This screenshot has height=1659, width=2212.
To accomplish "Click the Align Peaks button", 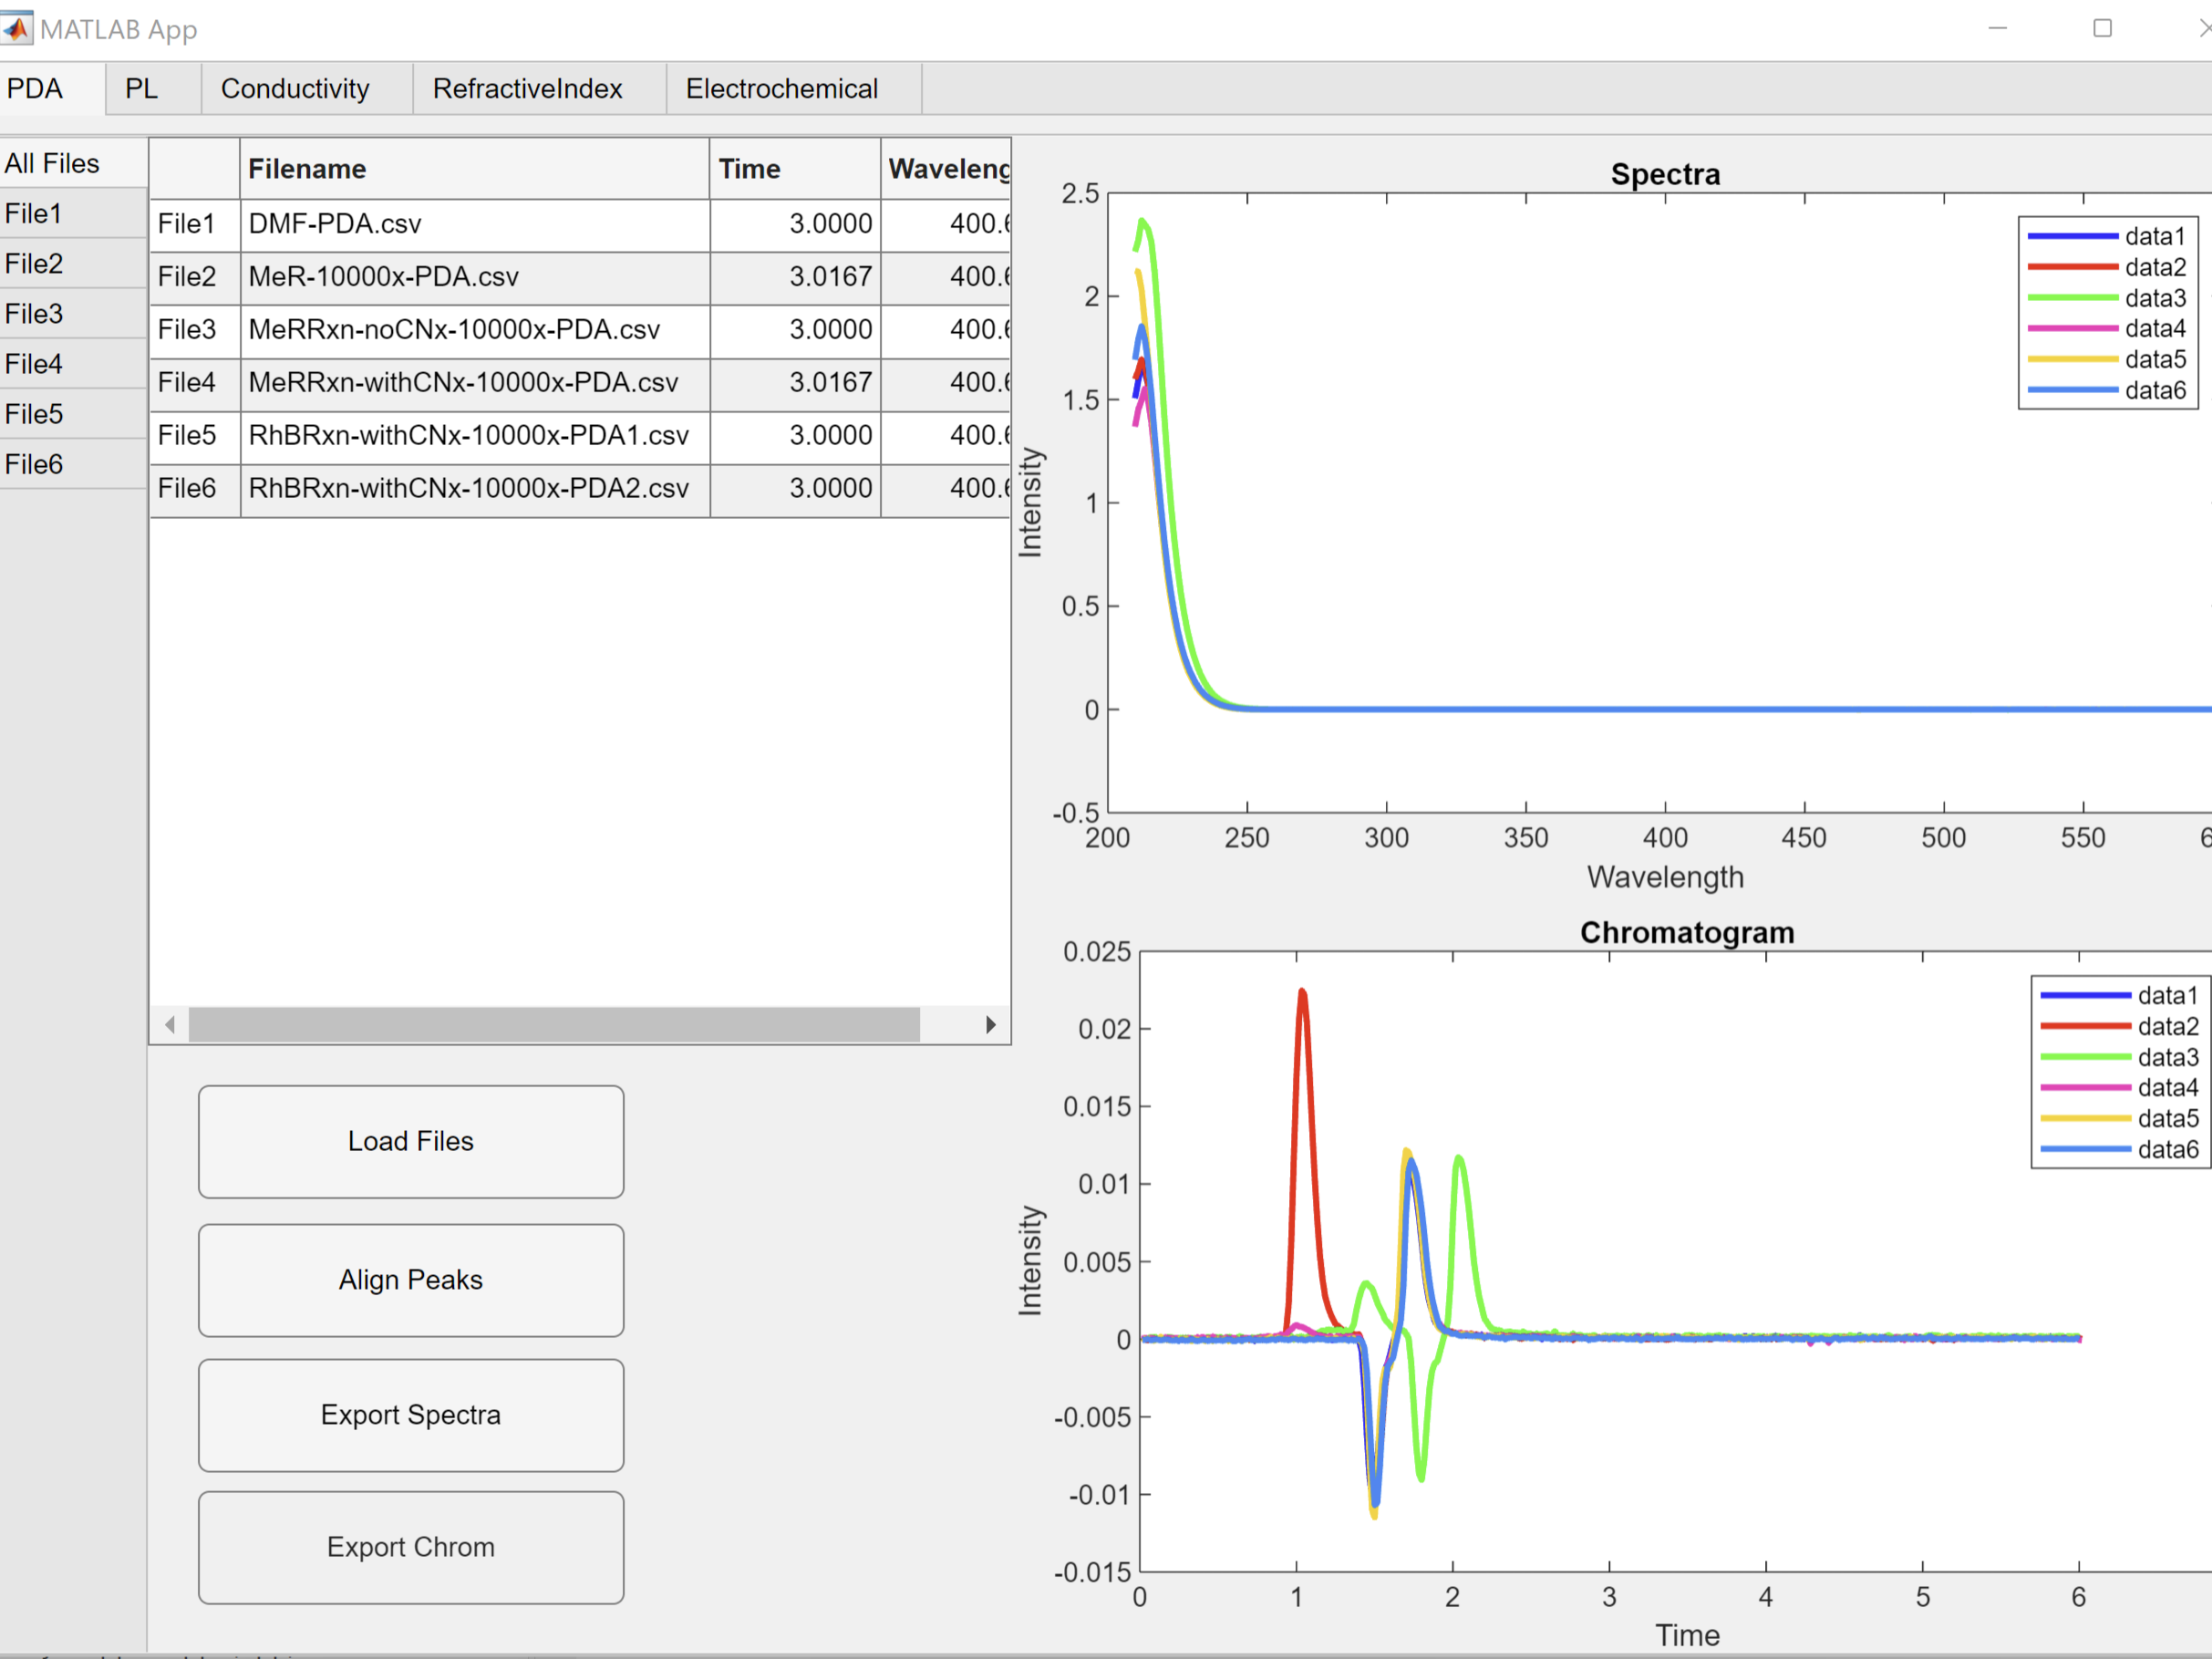I will [x=410, y=1280].
